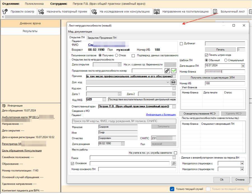Choose the Специальный template option

pyautogui.click(x=226, y=60)
